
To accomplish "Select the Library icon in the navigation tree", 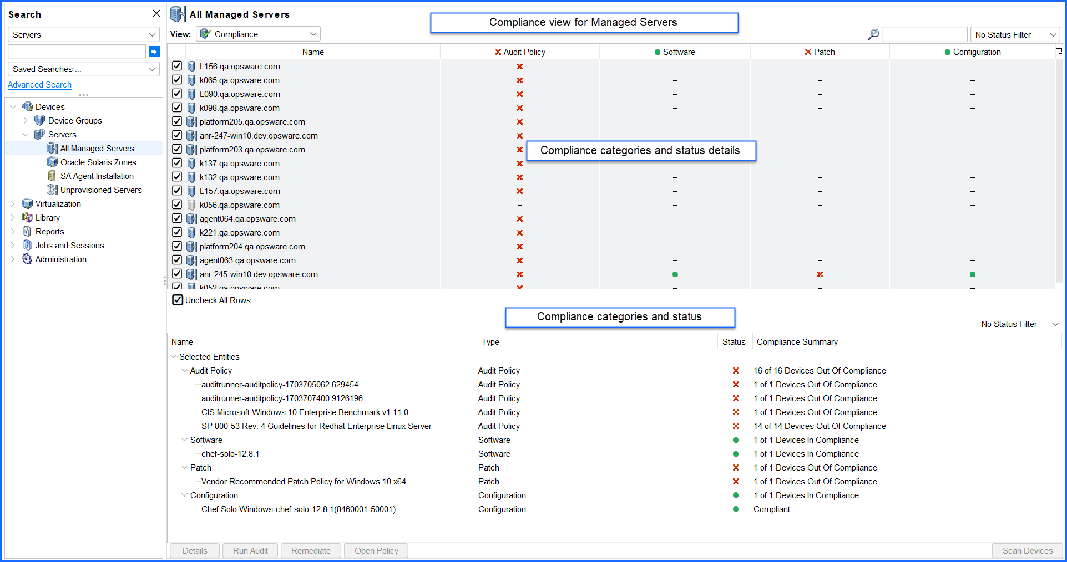I will coord(28,217).
